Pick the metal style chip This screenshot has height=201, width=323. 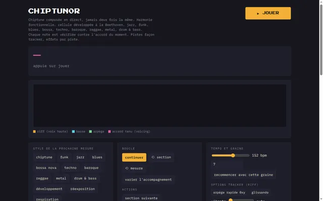(x=61, y=178)
